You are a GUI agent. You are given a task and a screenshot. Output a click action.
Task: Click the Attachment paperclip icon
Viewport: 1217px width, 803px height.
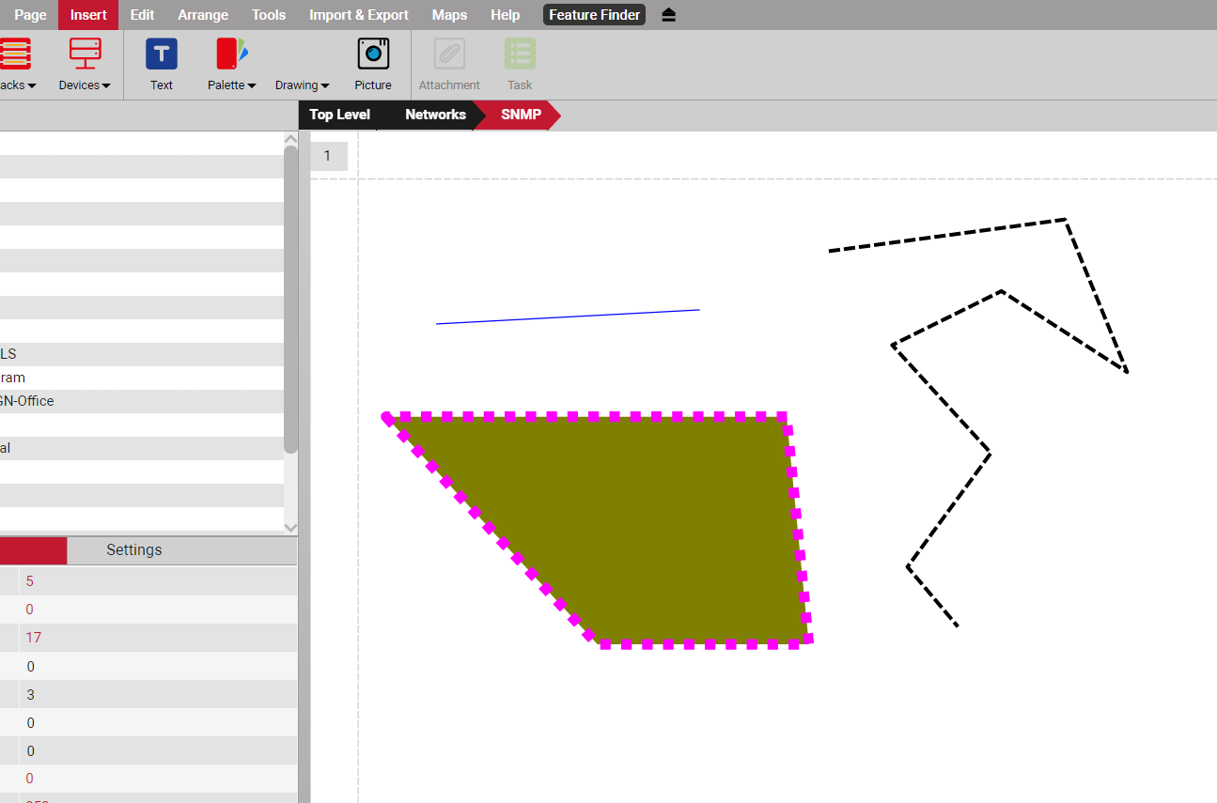point(449,54)
